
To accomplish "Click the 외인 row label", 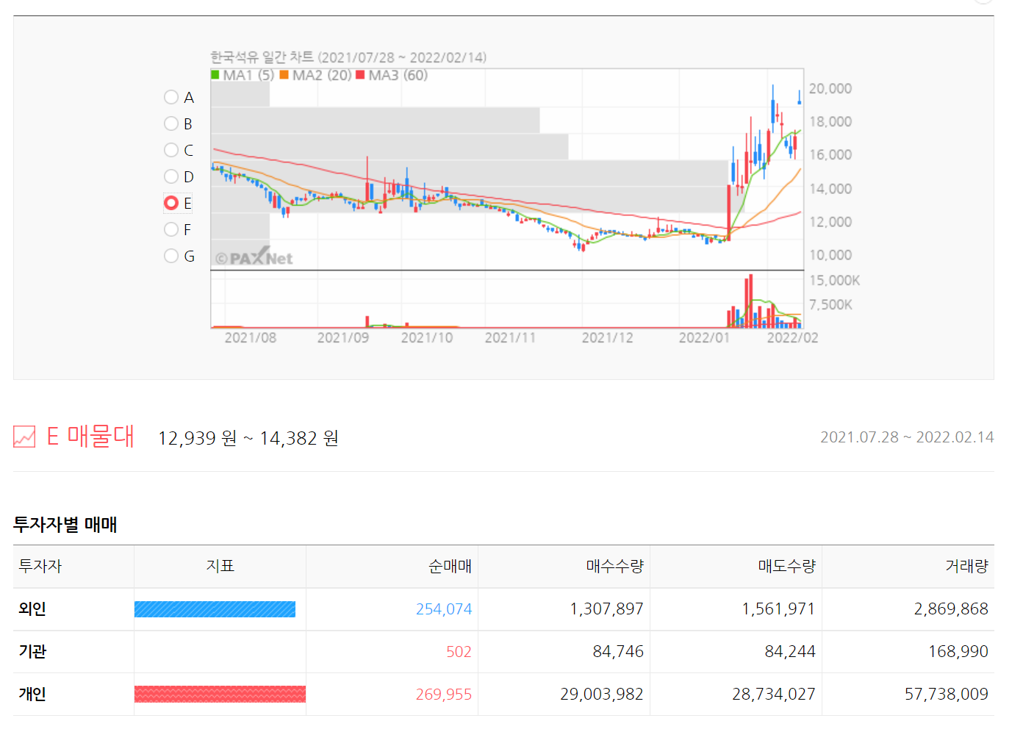I will pyautogui.click(x=32, y=609).
